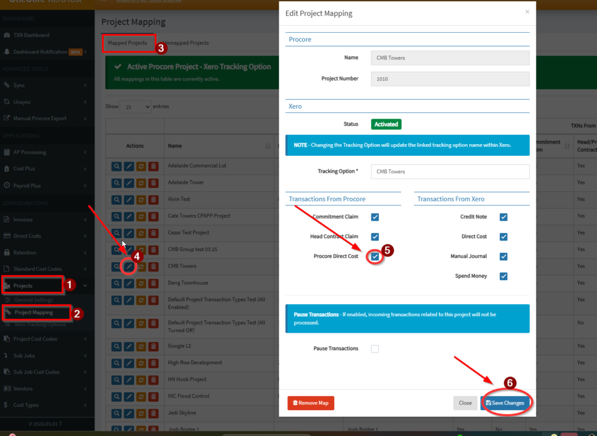
Task: Click the search icon for Adelaide Commercial Lot
Action: (x=117, y=166)
